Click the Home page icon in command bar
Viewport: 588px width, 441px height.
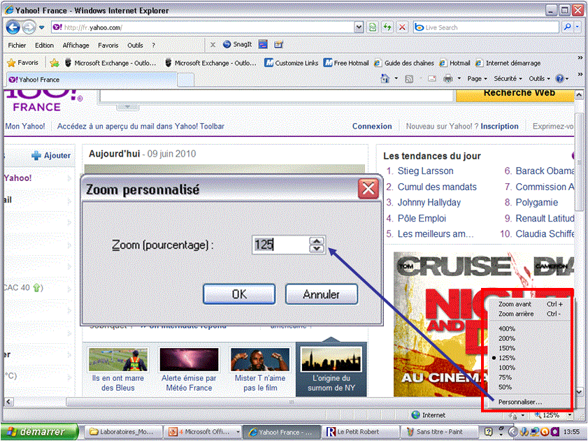(x=385, y=78)
